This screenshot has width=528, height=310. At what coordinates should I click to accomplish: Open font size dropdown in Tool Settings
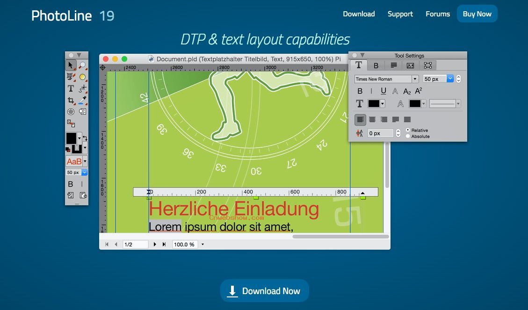(x=450, y=79)
